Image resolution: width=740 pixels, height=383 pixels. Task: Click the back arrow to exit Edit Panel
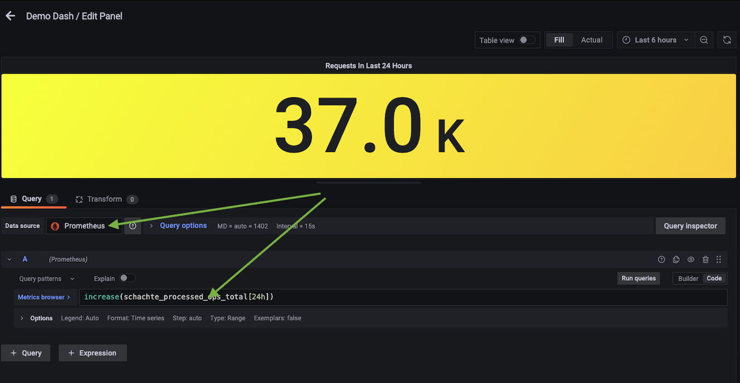(x=10, y=16)
